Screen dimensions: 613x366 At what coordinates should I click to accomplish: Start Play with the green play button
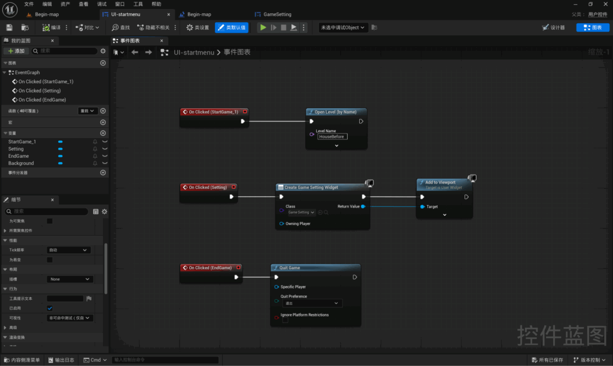[263, 28]
